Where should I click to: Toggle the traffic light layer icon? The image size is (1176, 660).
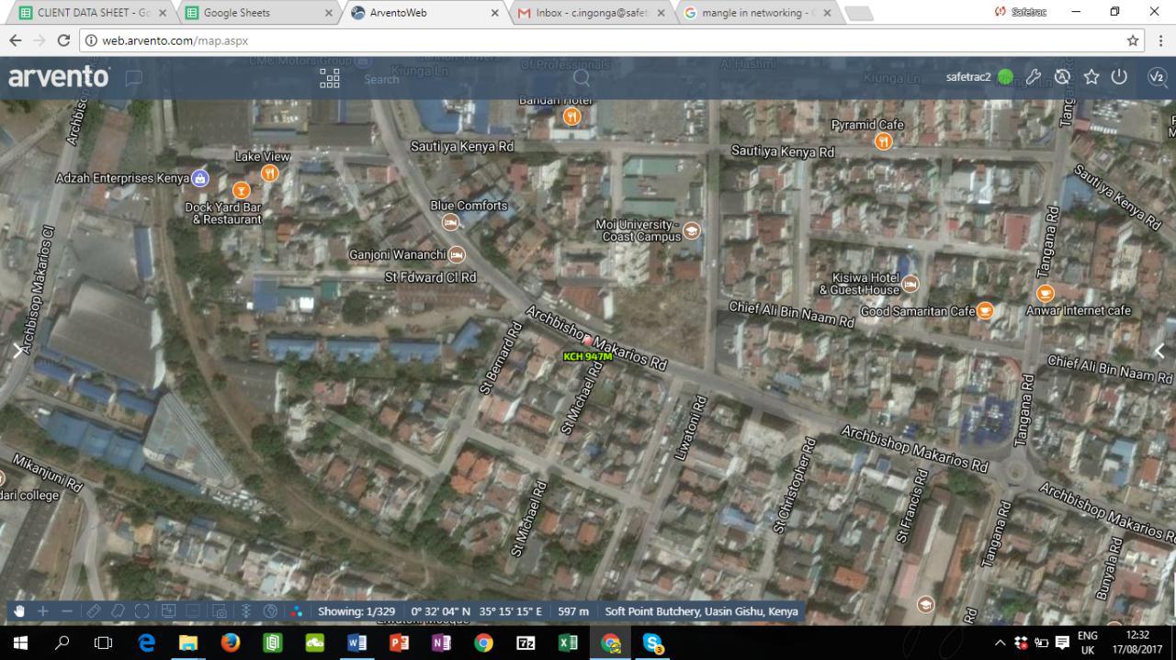(x=245, y=611)
